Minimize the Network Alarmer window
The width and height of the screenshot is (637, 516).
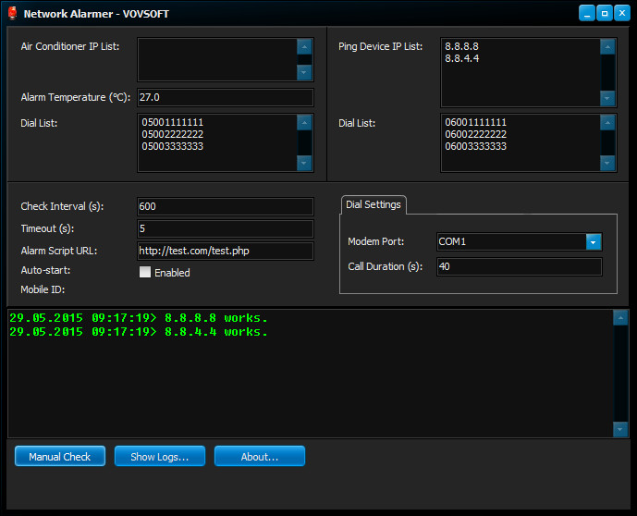587,13
